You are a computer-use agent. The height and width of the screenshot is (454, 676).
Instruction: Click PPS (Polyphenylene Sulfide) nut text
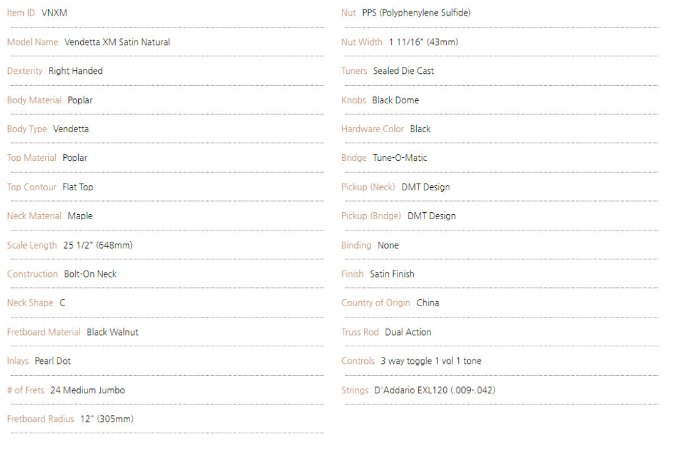tap(416, 13)
